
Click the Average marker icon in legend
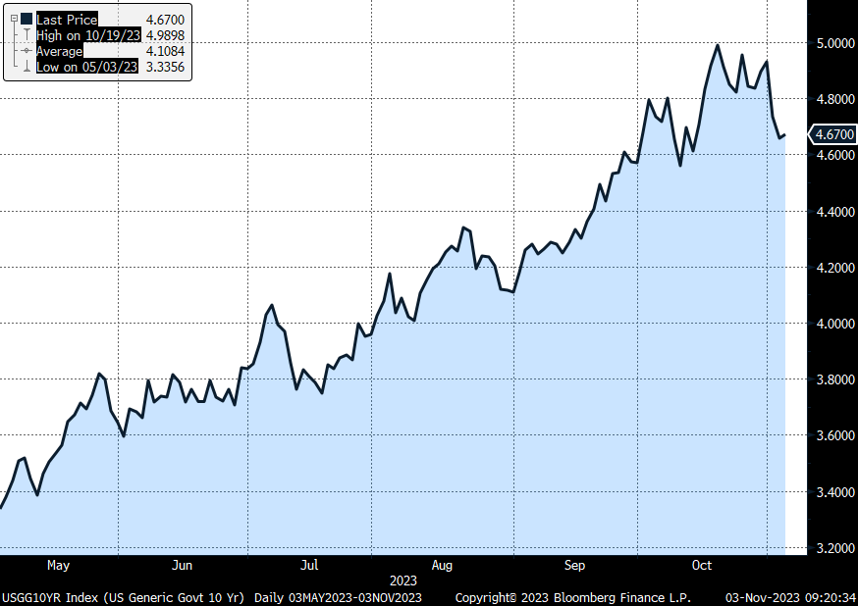(x=27, y=51)
